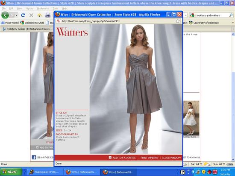235x176 pixels.
Task: Click the Firefox icon in main title bar
Action: (3, 3)
